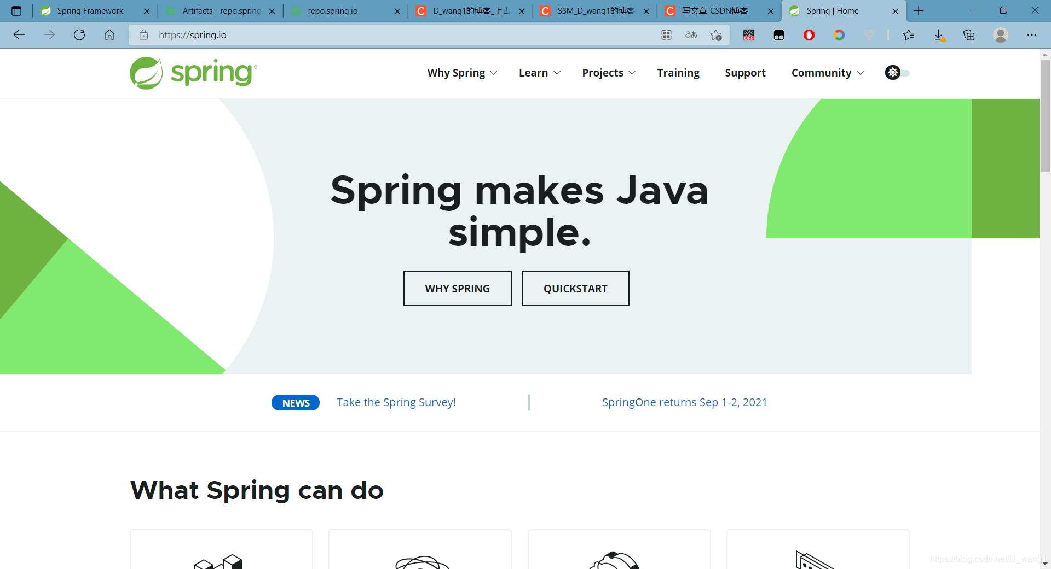Open the Training menu item
This screenshot has height=569, width=1051.
[678, 73]
